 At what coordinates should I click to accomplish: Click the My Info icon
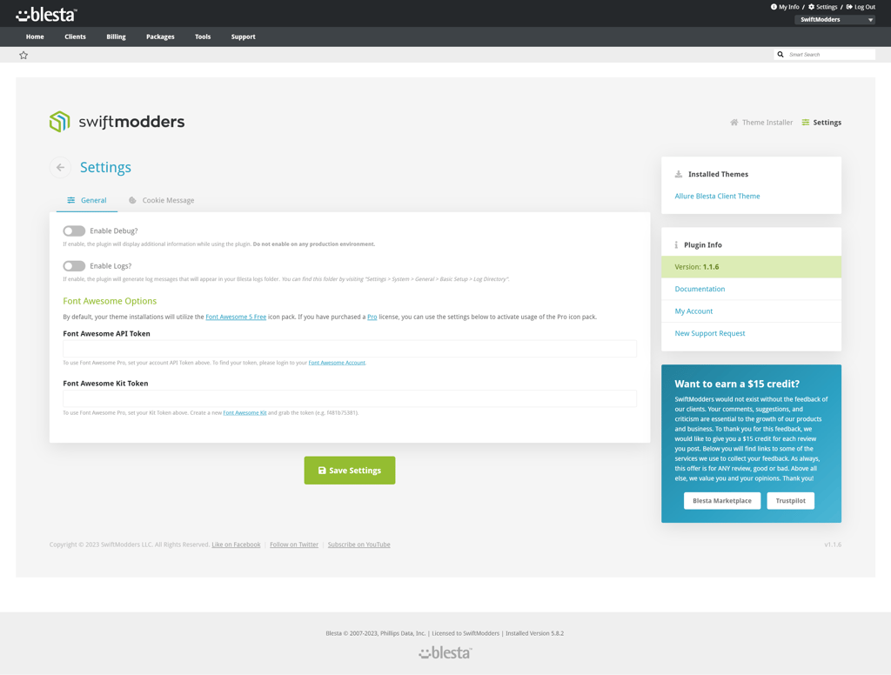point(774,7)
